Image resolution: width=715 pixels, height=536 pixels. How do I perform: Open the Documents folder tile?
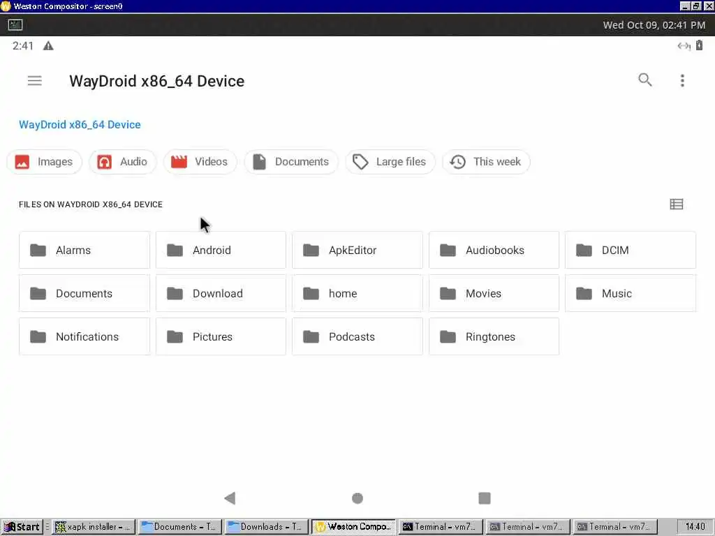pyautogui.click(x=84, y=293)
